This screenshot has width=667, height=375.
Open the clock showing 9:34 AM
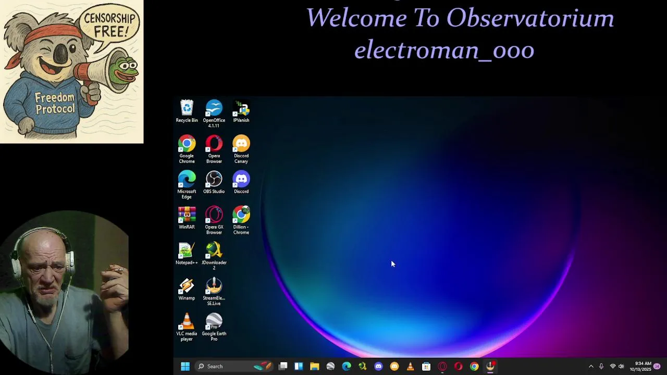[640, 366]
